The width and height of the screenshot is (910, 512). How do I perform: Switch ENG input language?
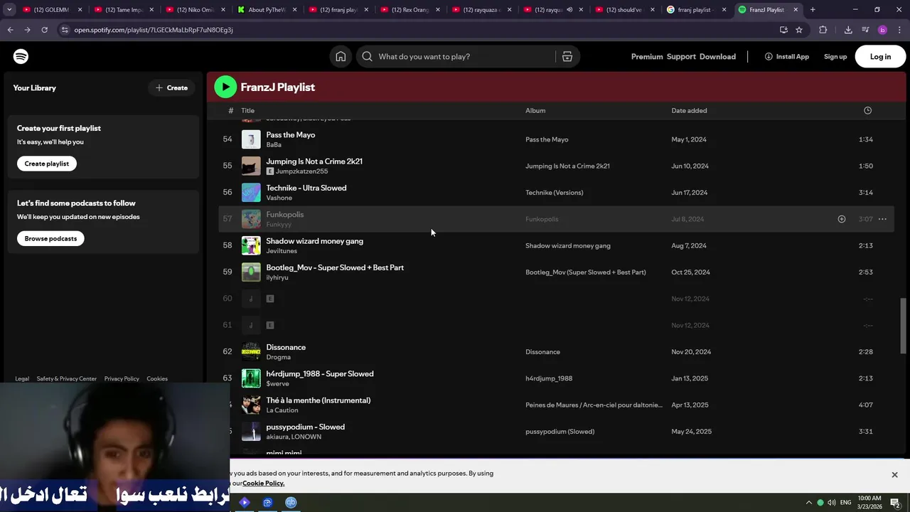coord(846,502)
